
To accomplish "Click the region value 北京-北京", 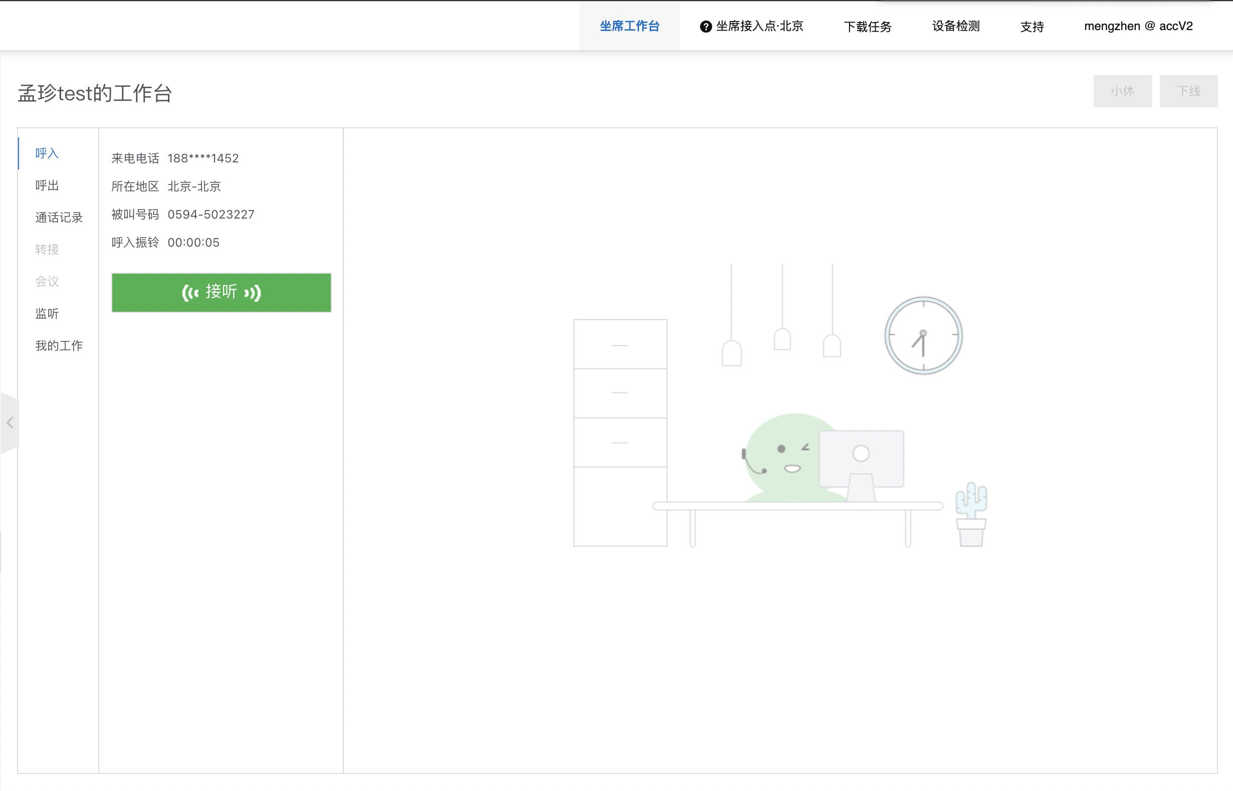I will pyautogui.click(x=194, y=186).
